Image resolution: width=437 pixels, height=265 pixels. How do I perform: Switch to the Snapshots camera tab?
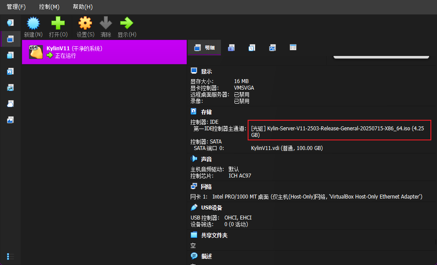pos(231,48)
